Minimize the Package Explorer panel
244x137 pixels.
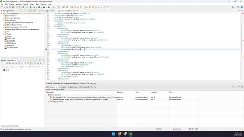pyautogui.click(x=40, y=11)
